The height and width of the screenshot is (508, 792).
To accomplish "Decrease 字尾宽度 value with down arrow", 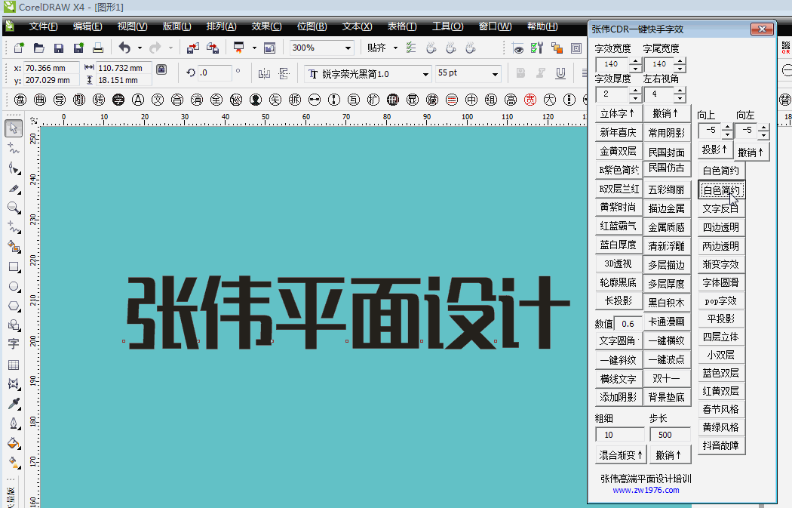I will click(680, 68).
